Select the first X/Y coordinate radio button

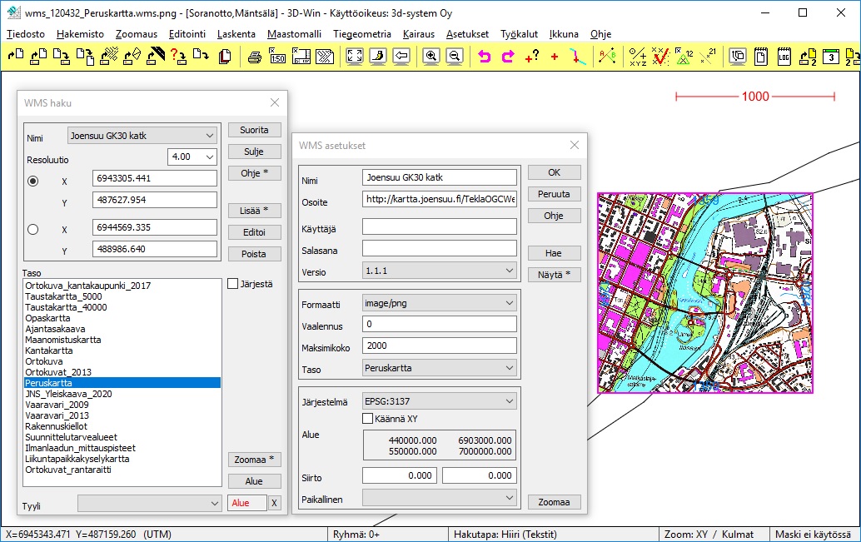tap(33, 181)
